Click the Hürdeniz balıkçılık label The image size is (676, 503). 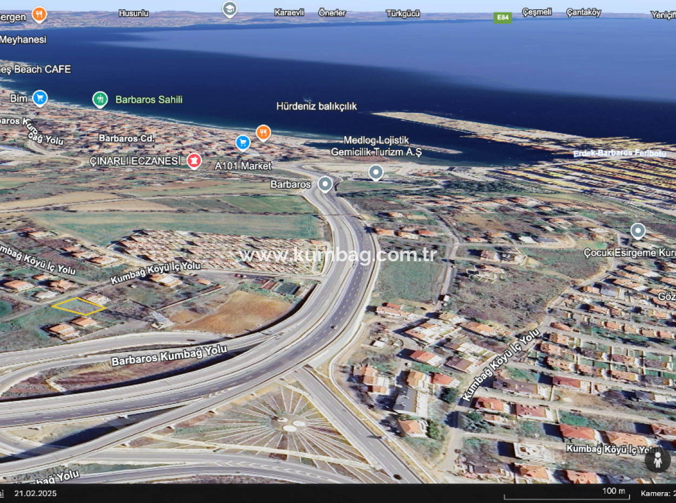[x=316, y=106]
